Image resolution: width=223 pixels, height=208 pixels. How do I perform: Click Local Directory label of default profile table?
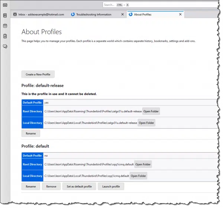coord(32,176)
